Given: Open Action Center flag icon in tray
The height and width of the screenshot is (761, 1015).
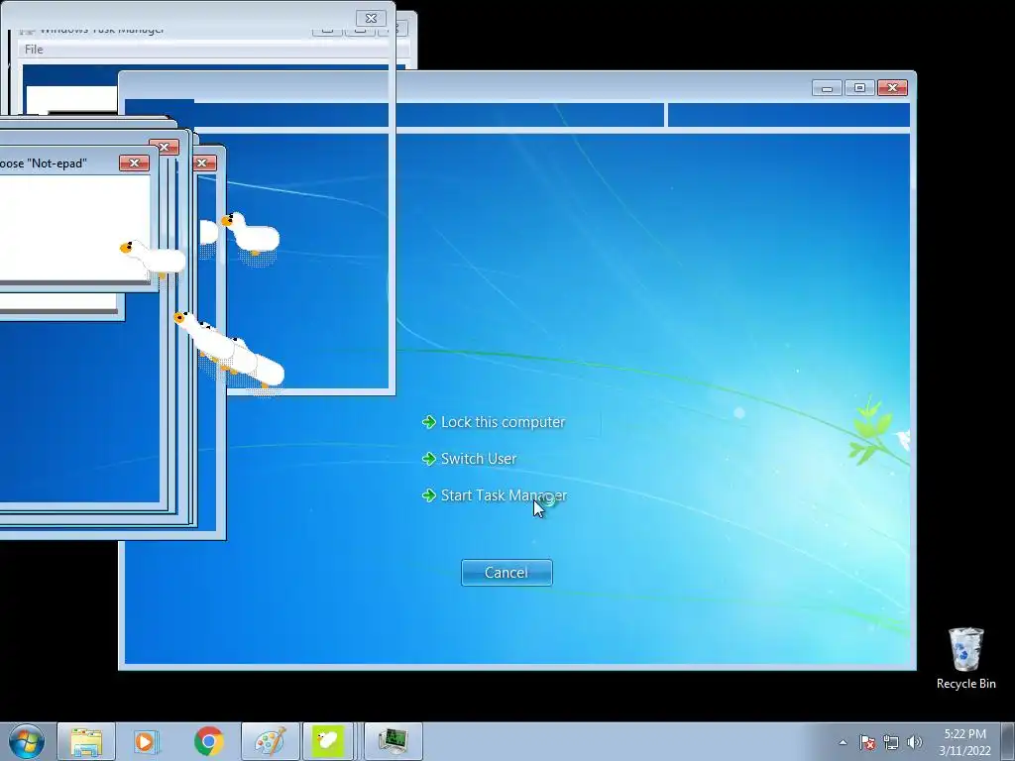Looking at the screenshot, I should [867, 742].
